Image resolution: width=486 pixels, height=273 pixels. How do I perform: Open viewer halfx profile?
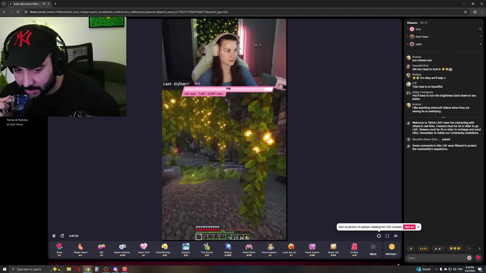419,44
